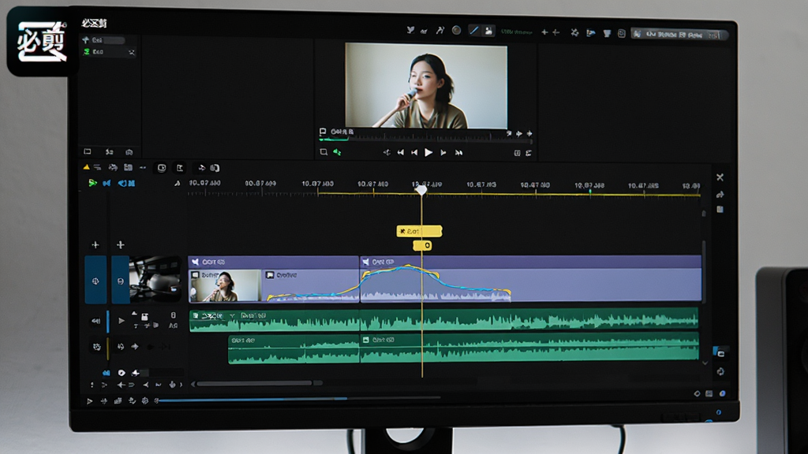Play the video in the preview monitor
This screenshot has width=808, height=454.
point(428,152)
